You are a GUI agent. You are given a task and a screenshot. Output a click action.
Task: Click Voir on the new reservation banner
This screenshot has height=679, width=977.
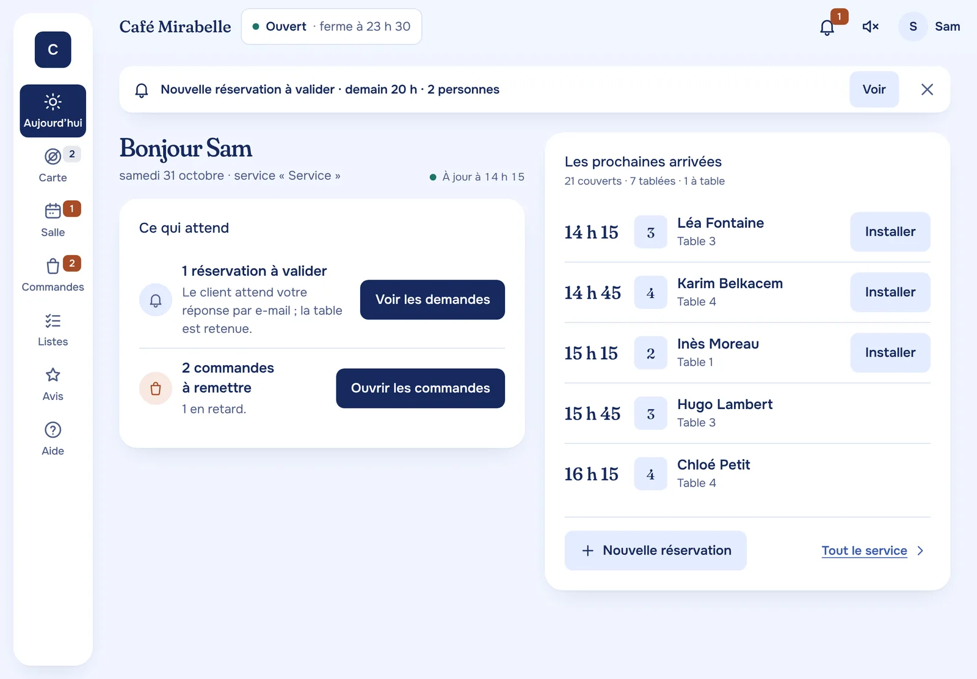click(874, 89)
